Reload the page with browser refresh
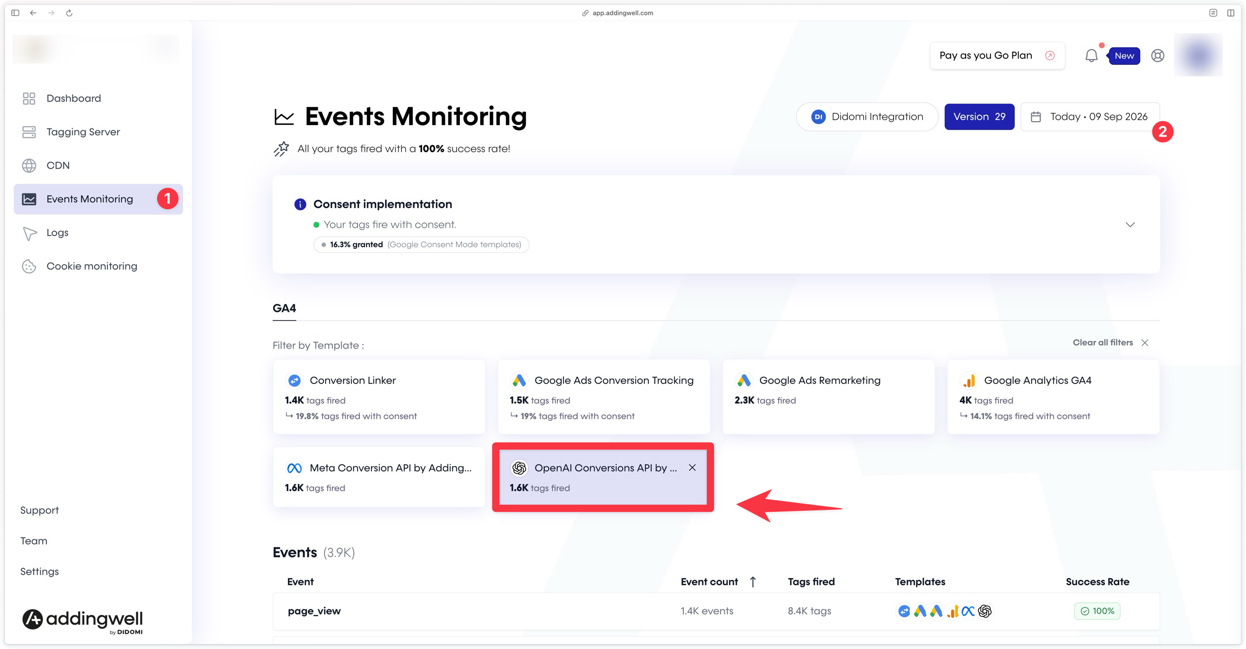Viewport: 1246px width, 649px height. (x=69, y=13)
